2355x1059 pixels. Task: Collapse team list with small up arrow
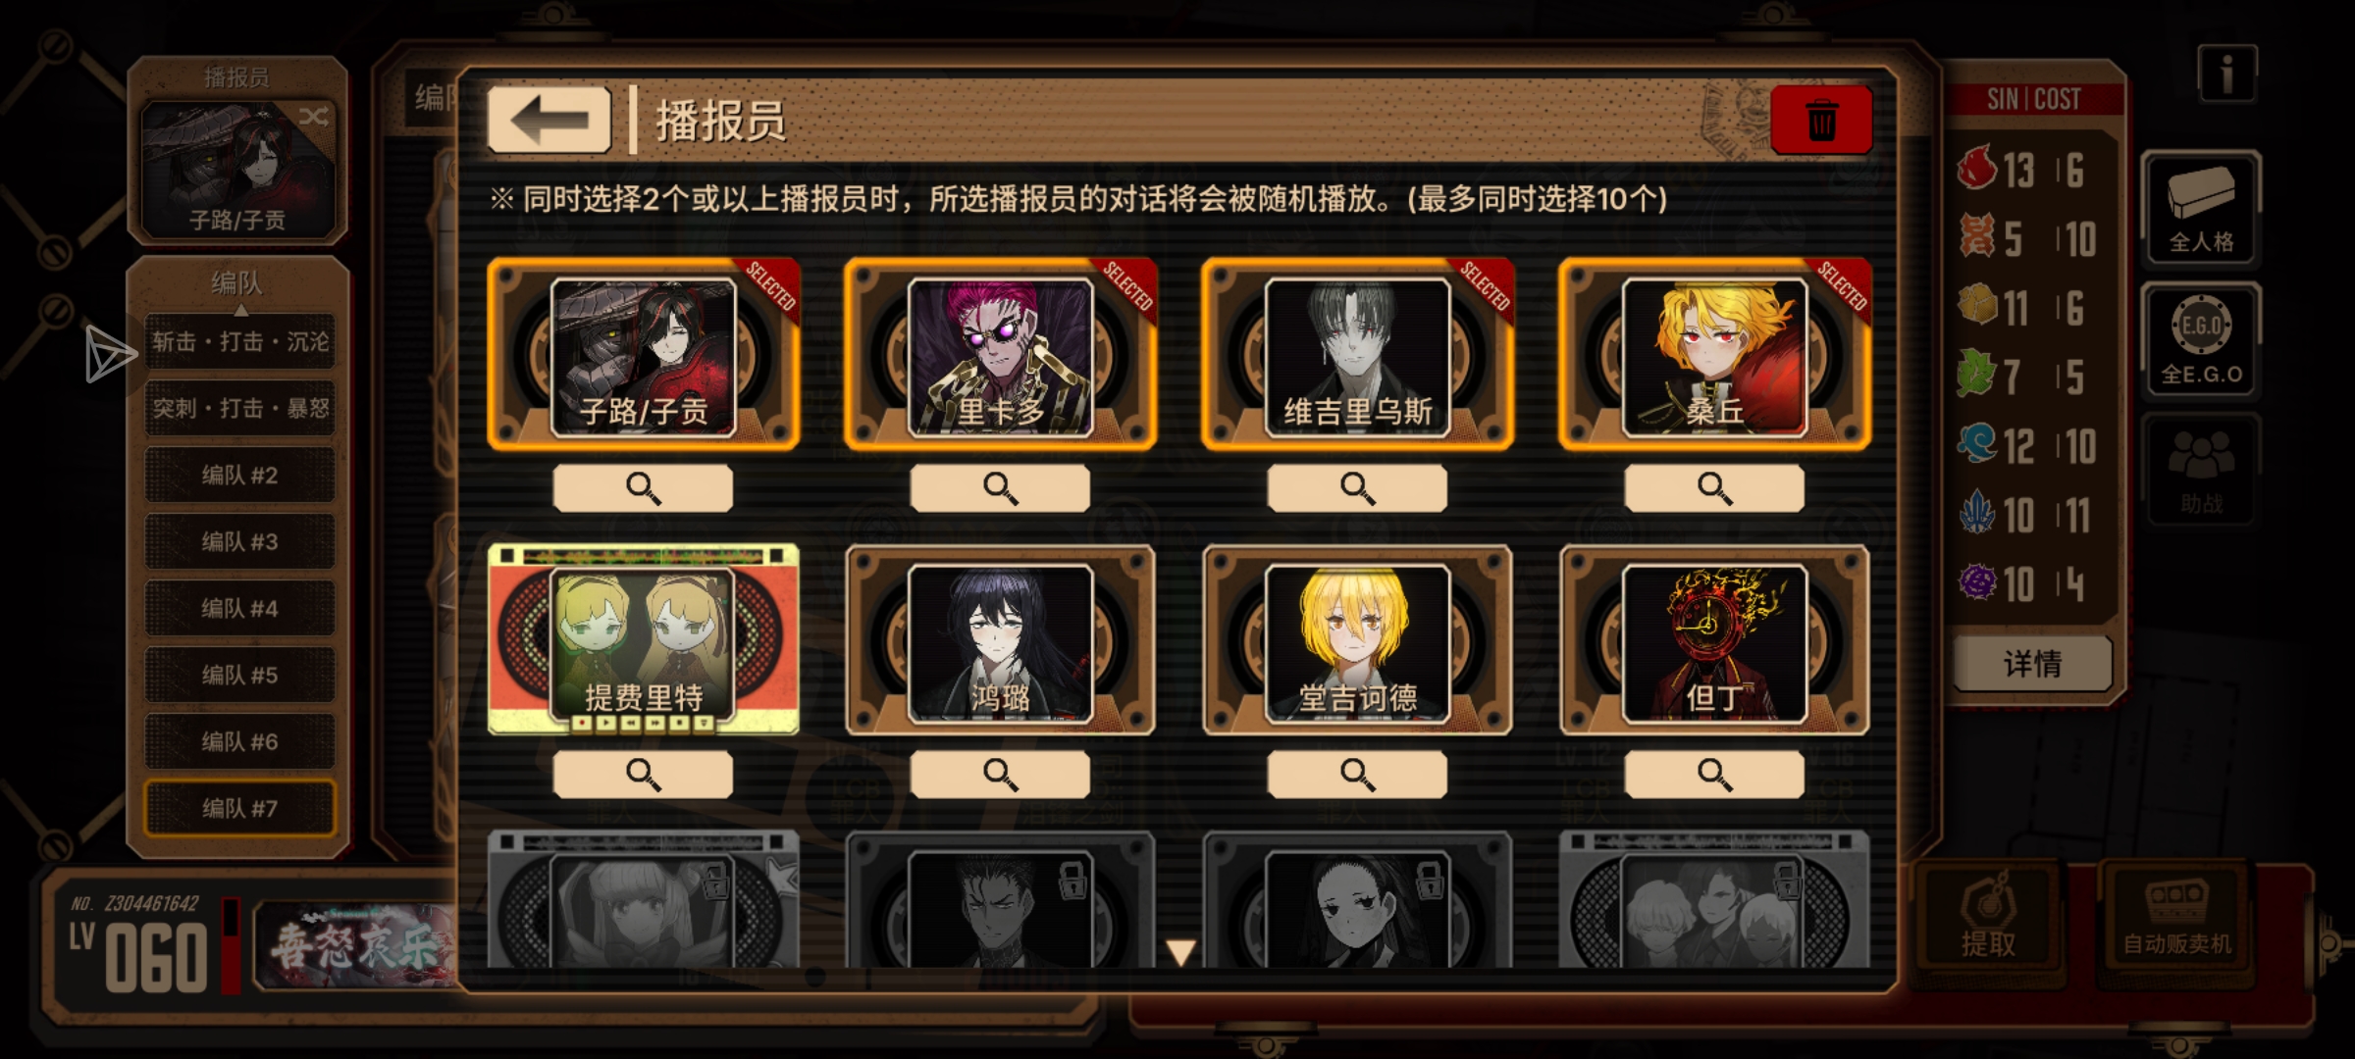240,310
